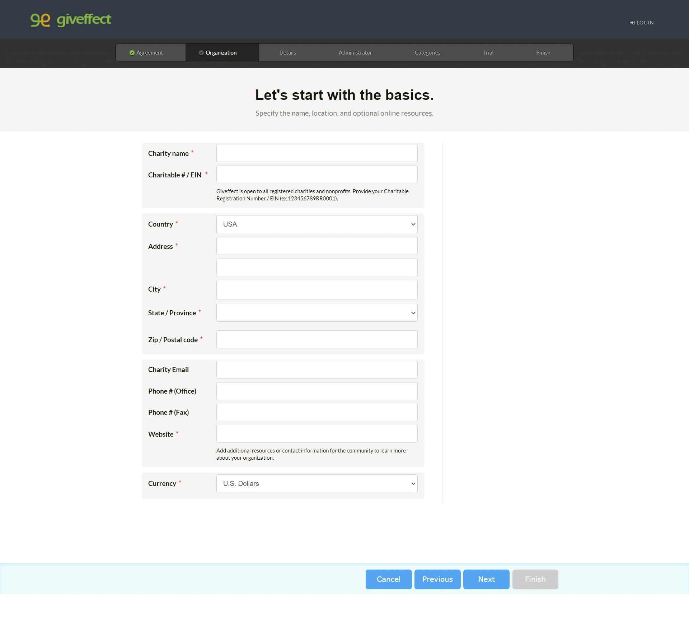Screen dimensions: 689x636
Task: Expand the State / Province dropdown
Action: [x=317, y=312]
